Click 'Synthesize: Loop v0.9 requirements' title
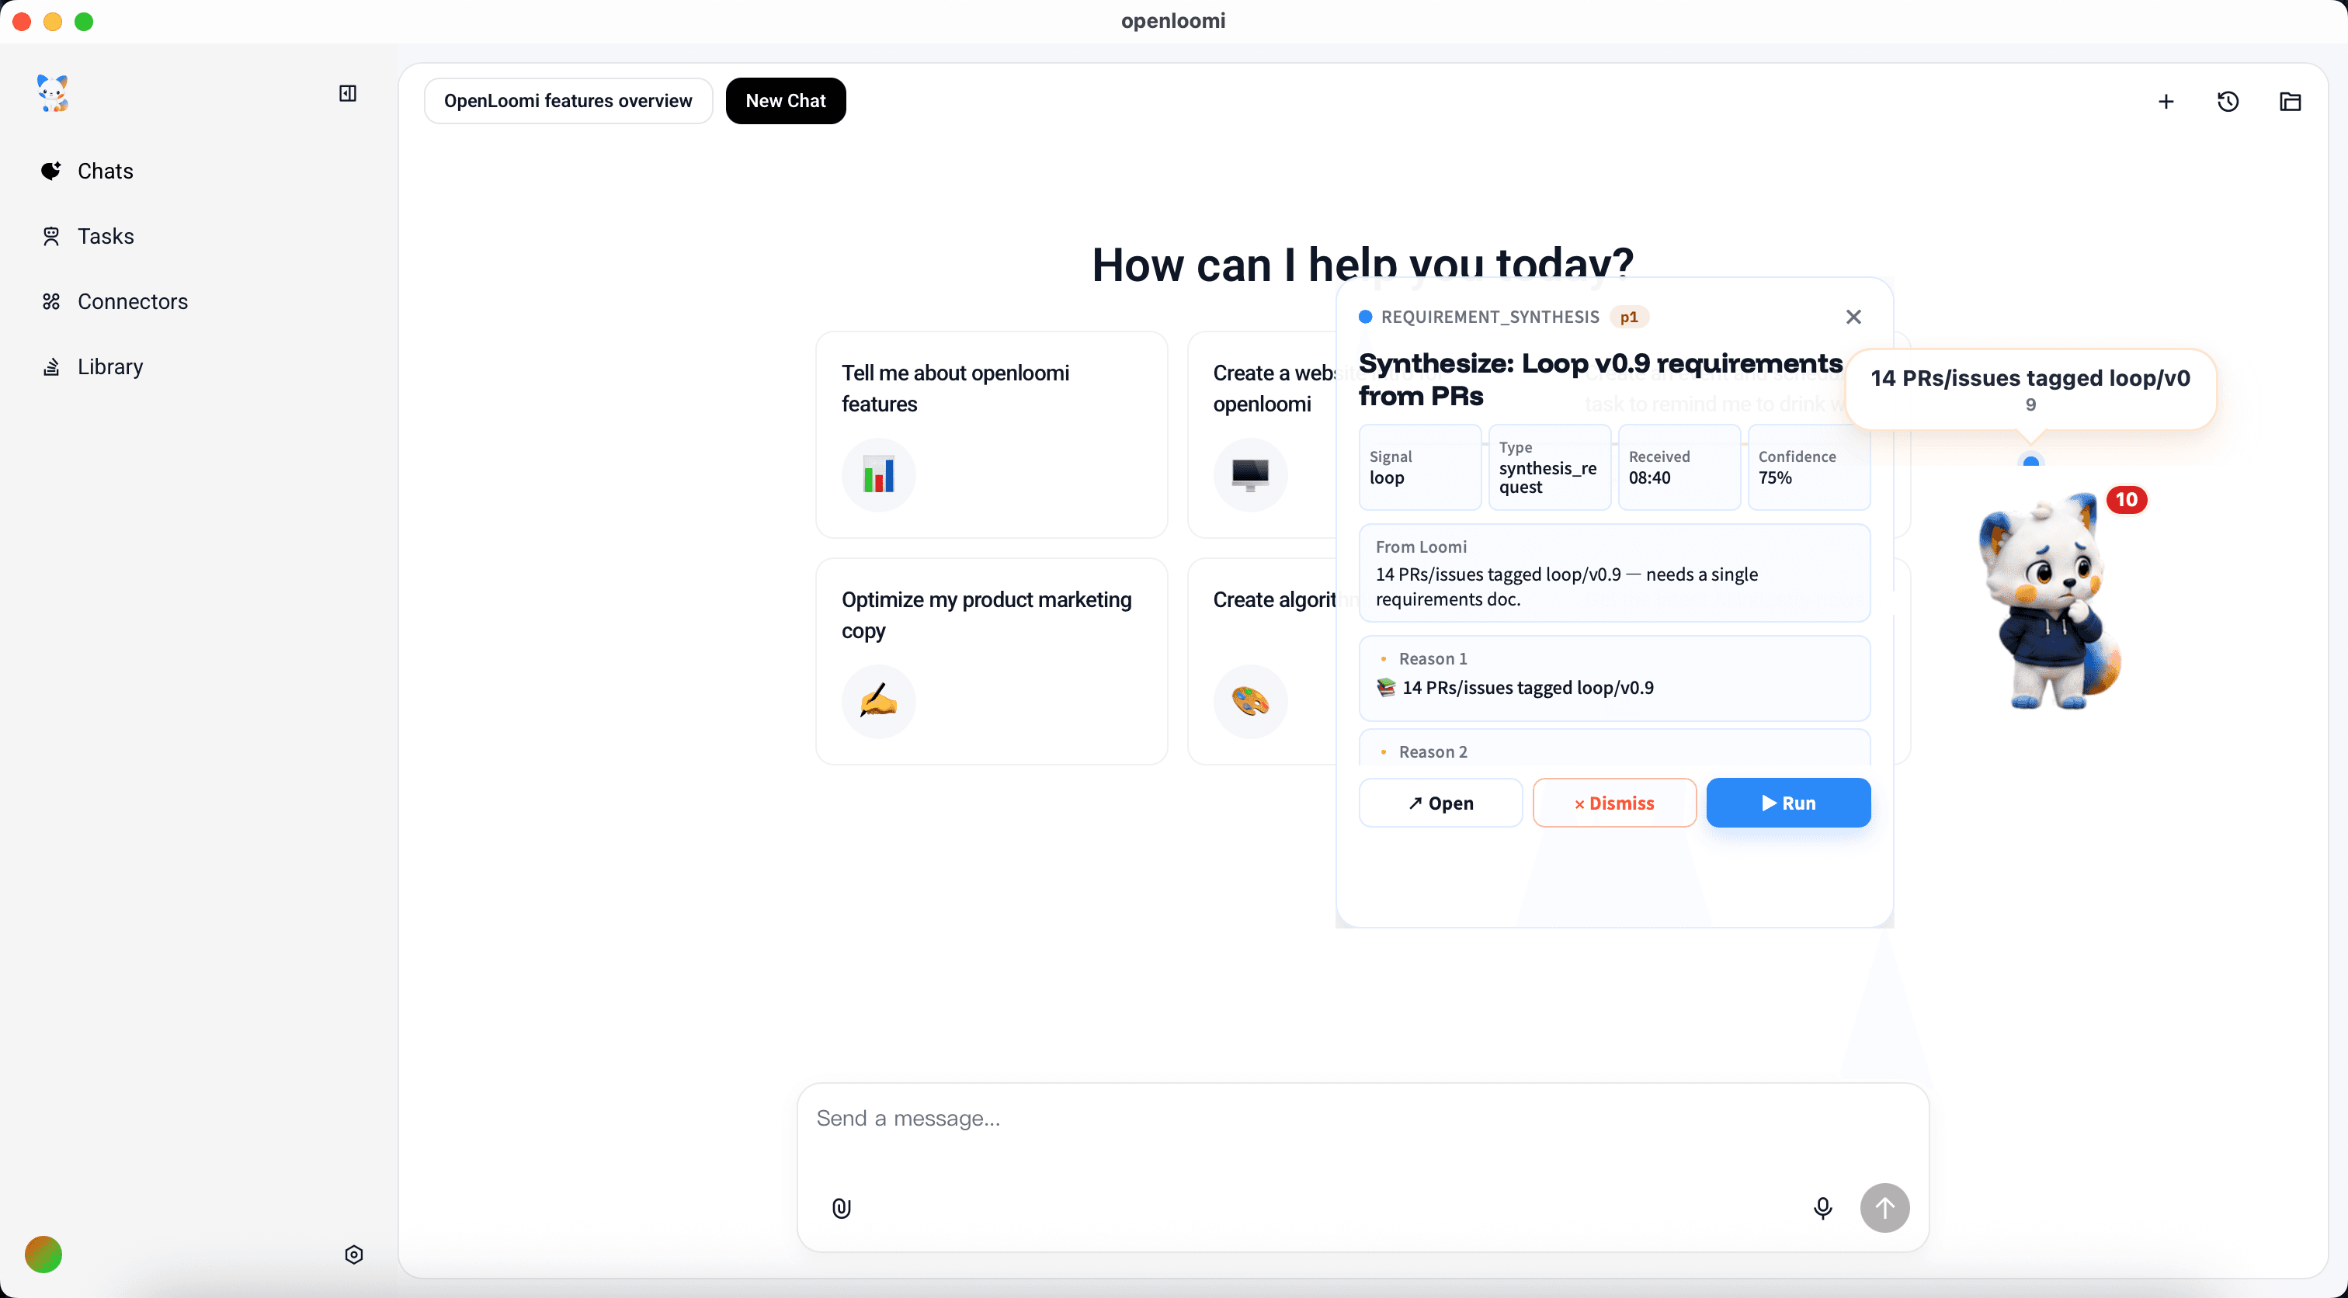This screenshot has width=2348, height=1298. 1600,379
